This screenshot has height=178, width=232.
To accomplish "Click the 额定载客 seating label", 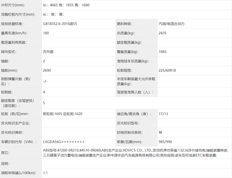I will coord(18,103).
